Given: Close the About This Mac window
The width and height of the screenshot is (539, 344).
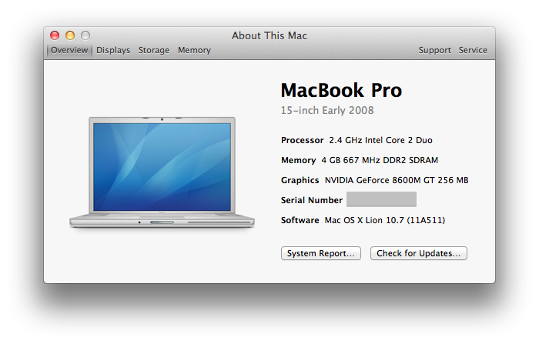Looking at the screenshot, I should point(55,35).
